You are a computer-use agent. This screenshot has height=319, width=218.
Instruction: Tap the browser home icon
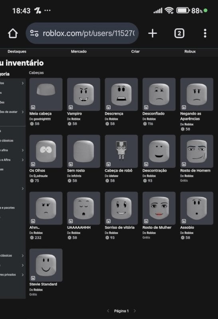coord(13,33)
